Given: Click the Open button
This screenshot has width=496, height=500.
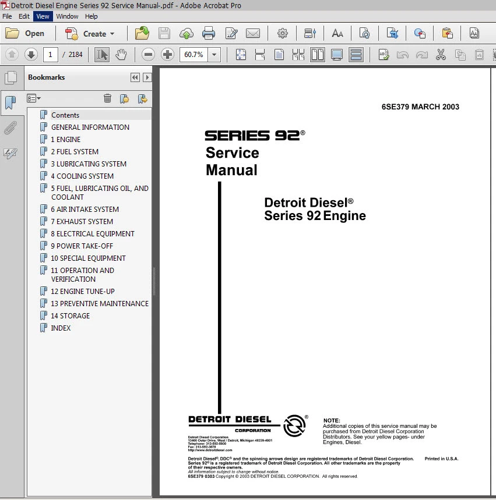Looking at the screenshot, I should (x=26, y=33).
